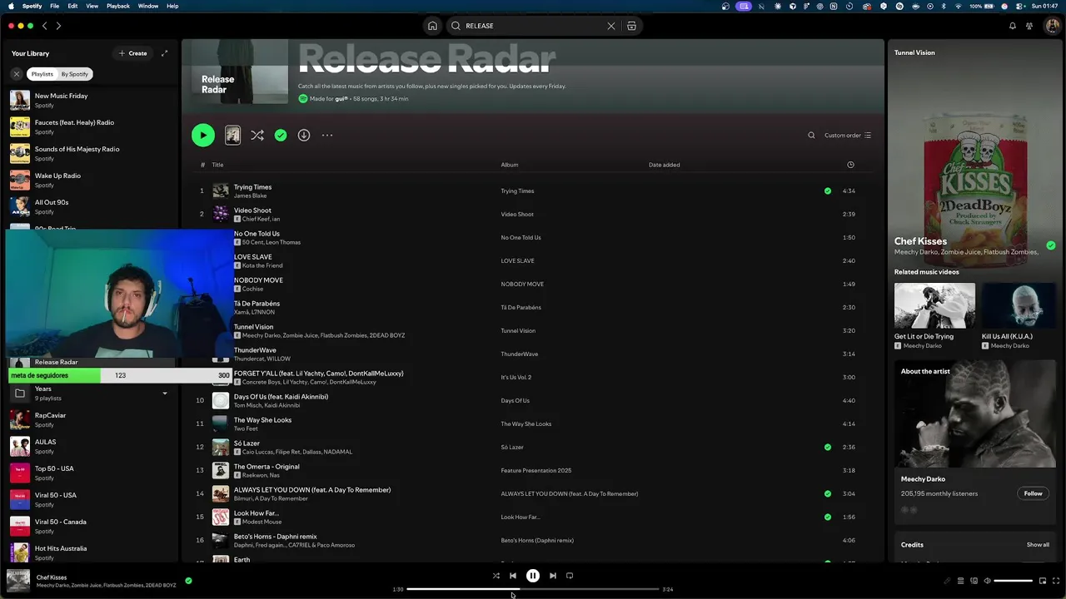Image resolution: width=1066 pixels, height=599 pixels.
Task: Open Viral 50 - Canada playlist
Action: (x=90, y=526)
